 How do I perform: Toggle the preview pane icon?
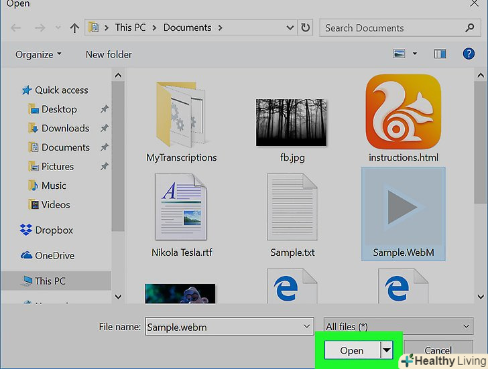(440, 54)
